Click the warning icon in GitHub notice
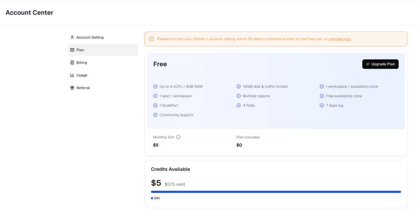 [151, 39]
